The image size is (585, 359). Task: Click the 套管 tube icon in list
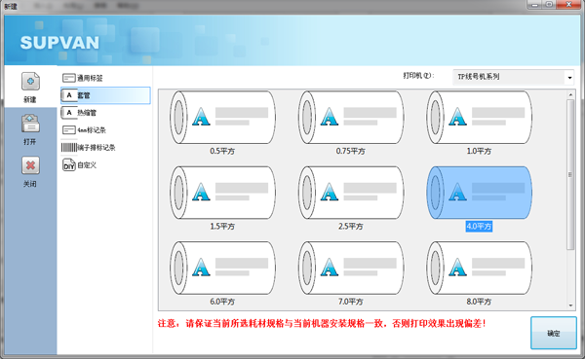click(69, 95)
